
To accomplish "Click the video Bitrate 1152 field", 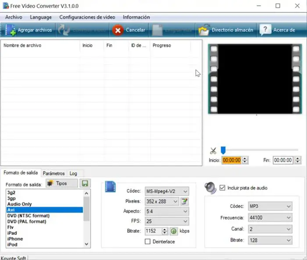I will coord(153,231).
